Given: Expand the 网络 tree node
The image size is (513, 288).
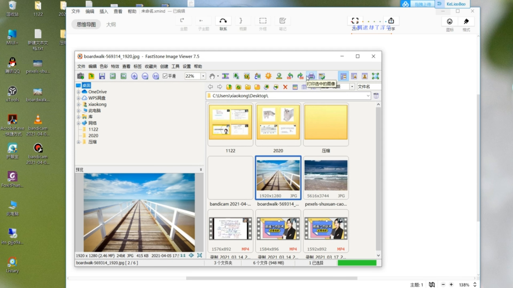Looking at the screenshot, I should [x=79, y=123].
